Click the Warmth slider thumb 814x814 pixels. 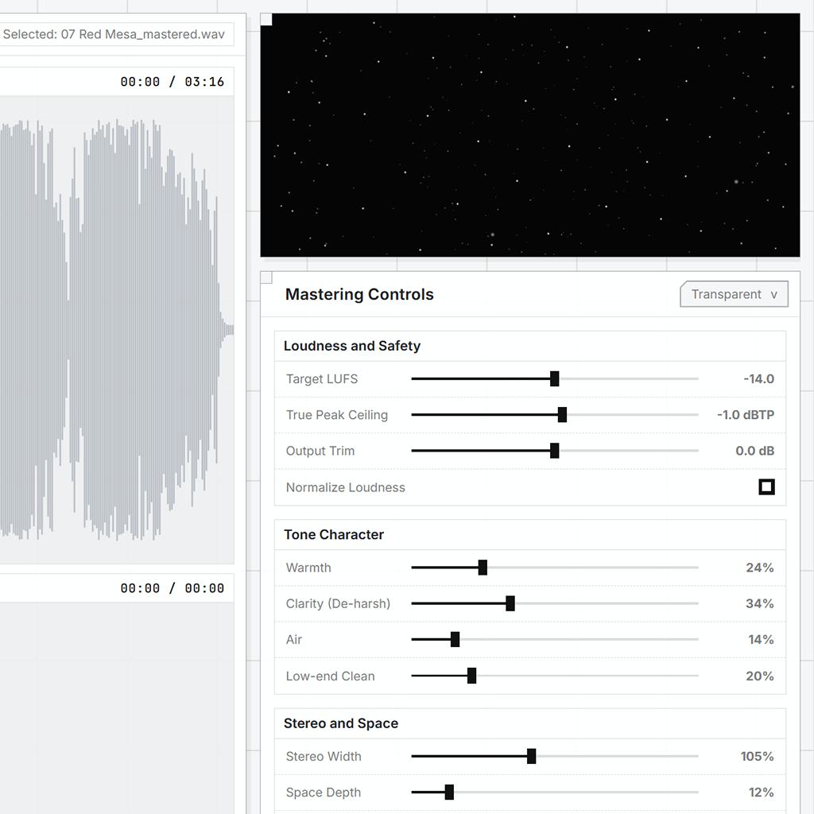tap(483, 568)
